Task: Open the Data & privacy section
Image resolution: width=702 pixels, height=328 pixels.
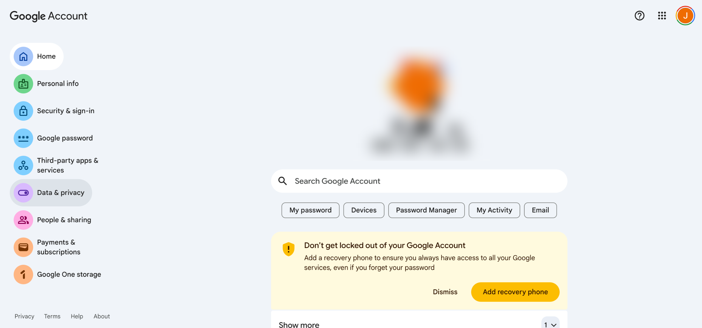Action: (61, 193)
